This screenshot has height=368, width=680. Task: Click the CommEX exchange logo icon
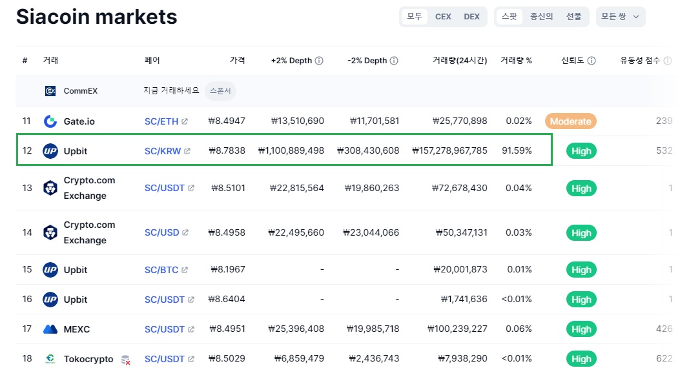pyautogui.click(x=50, y=91)
